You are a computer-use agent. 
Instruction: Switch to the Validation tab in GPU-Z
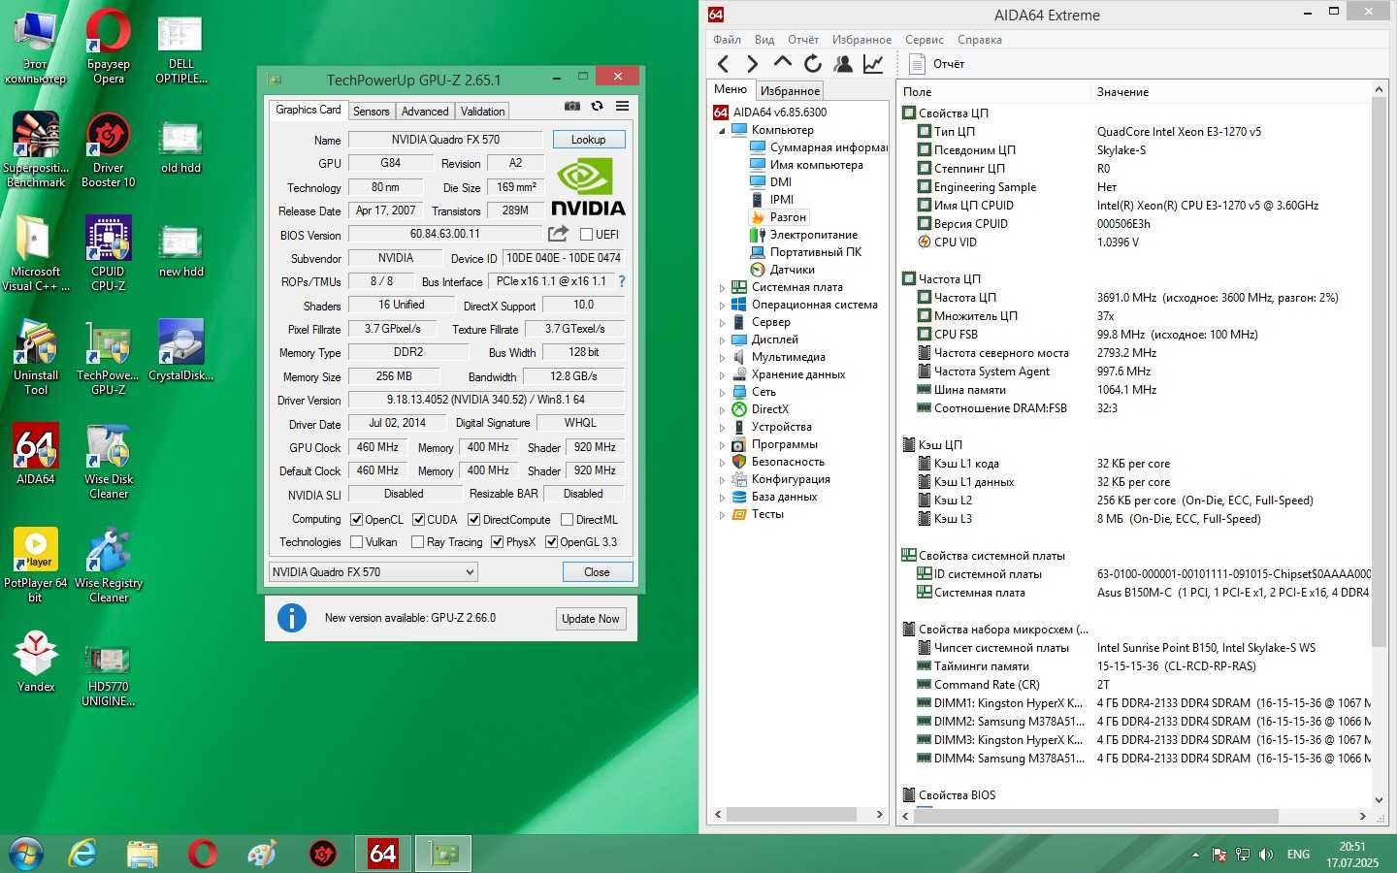[x=482, y=112]
